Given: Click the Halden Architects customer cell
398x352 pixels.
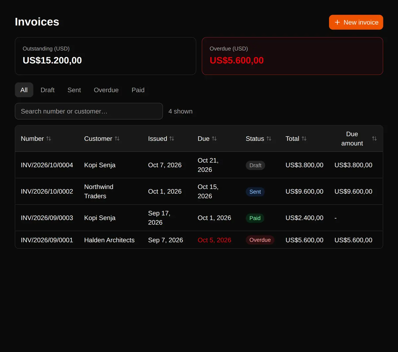Looking at the screenshot, I should coord(109,240).
